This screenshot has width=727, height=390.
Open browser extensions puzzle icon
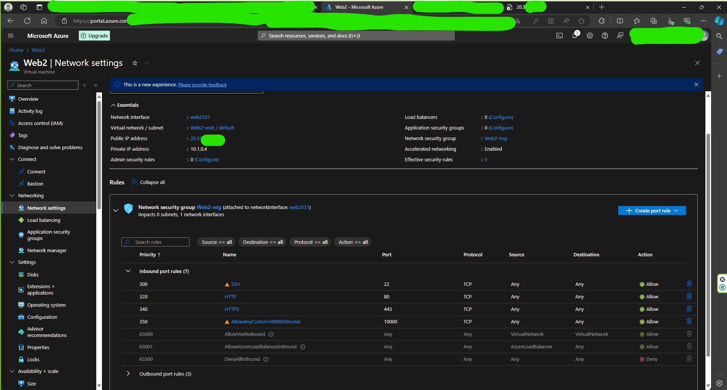click(x=602, y=21)
